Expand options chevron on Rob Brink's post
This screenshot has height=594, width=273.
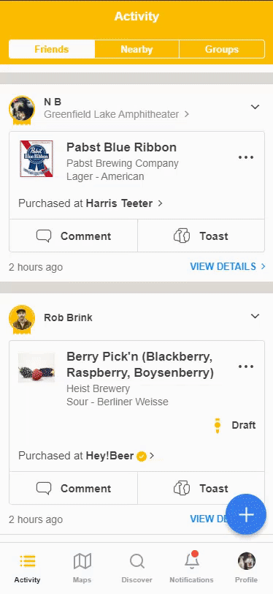255,316
